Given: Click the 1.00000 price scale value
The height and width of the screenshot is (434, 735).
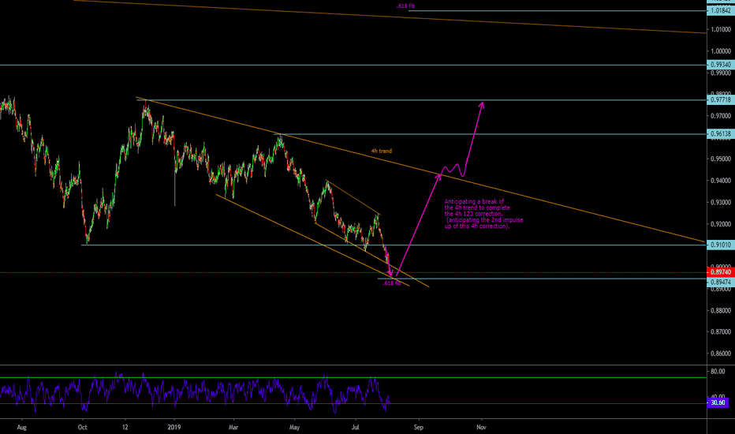Looking at the screenshot, I should pos(721,51).
